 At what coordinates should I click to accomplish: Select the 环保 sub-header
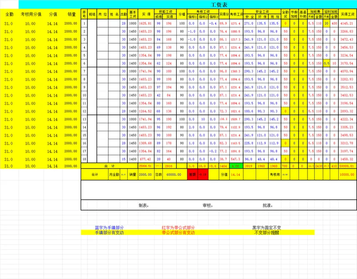coord(262,17)
